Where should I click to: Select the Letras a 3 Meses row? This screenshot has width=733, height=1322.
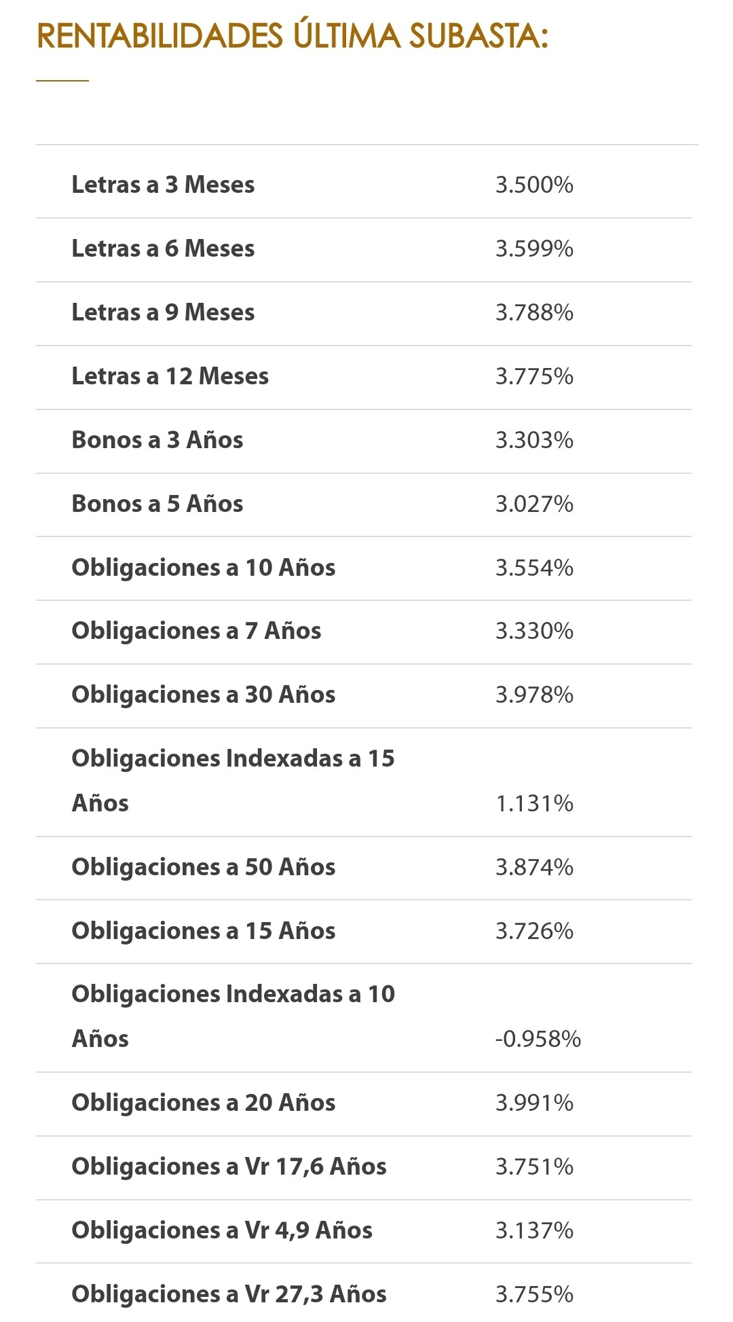pos(364,184)
